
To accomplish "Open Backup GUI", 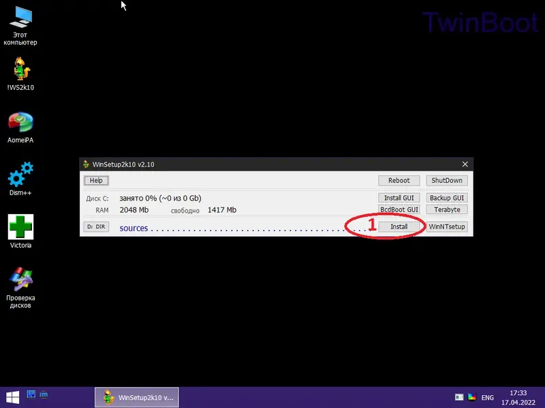I will (x=447, y=198).
